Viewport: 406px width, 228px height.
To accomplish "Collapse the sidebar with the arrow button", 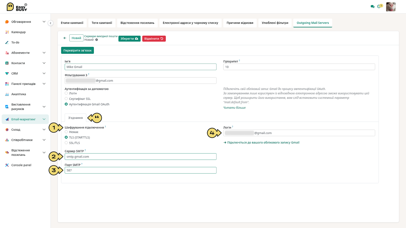I will tap(50, 23).
